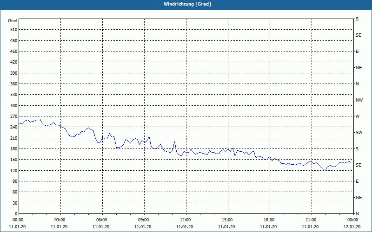Select the 'SW' compass label
372x232 pixels.
click(359, 133)
